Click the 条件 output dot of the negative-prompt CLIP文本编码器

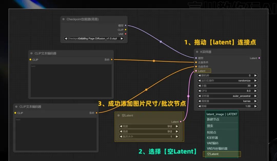(x=96, y=113)
